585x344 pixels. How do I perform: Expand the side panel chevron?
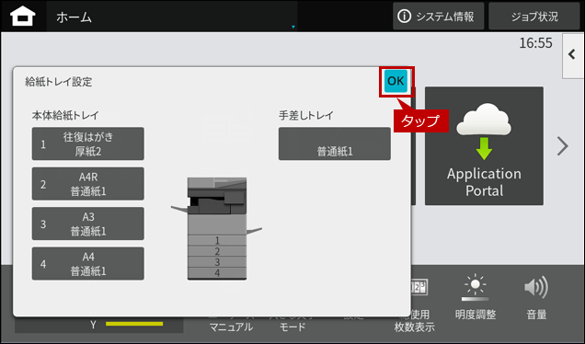(573, 55)
